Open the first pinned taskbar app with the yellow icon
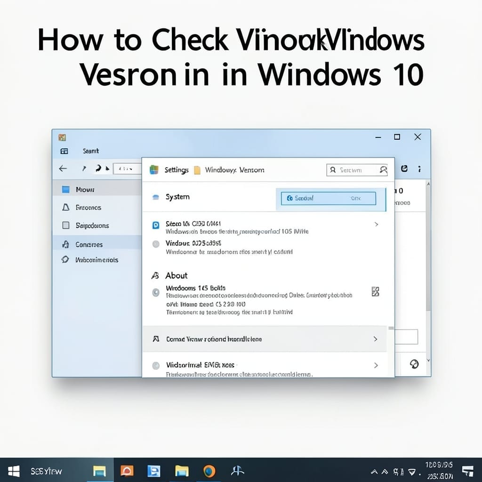The image size is (482, 482). click(x=100, y=471)
